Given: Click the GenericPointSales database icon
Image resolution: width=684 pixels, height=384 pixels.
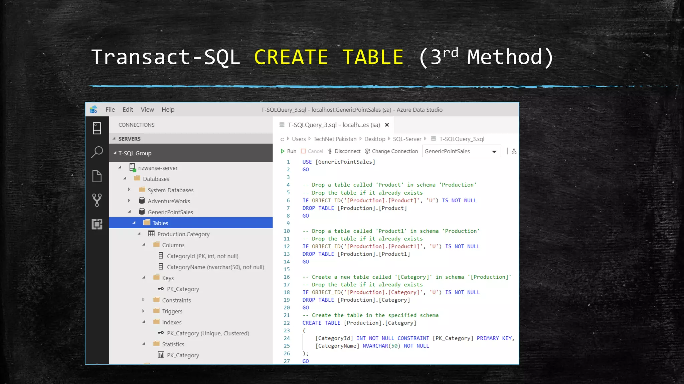Looking at the screenshot, I should tap(142, 212).
